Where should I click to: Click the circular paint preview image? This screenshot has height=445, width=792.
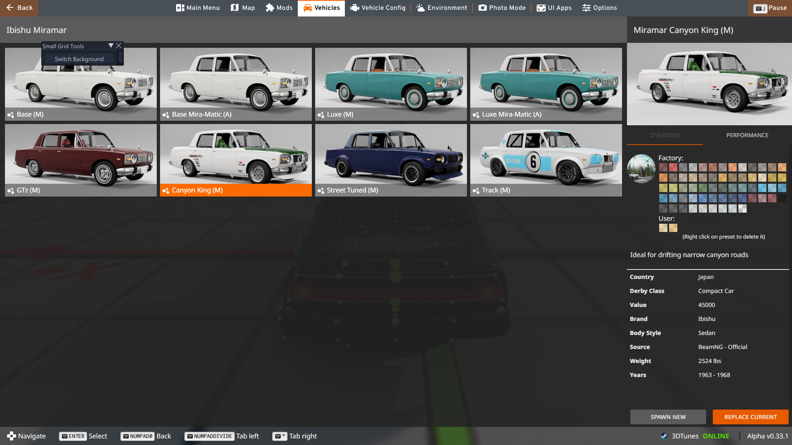641,169
